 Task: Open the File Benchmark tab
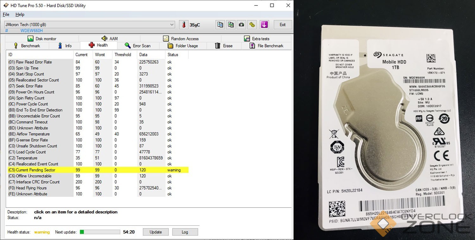pos(266,46)
